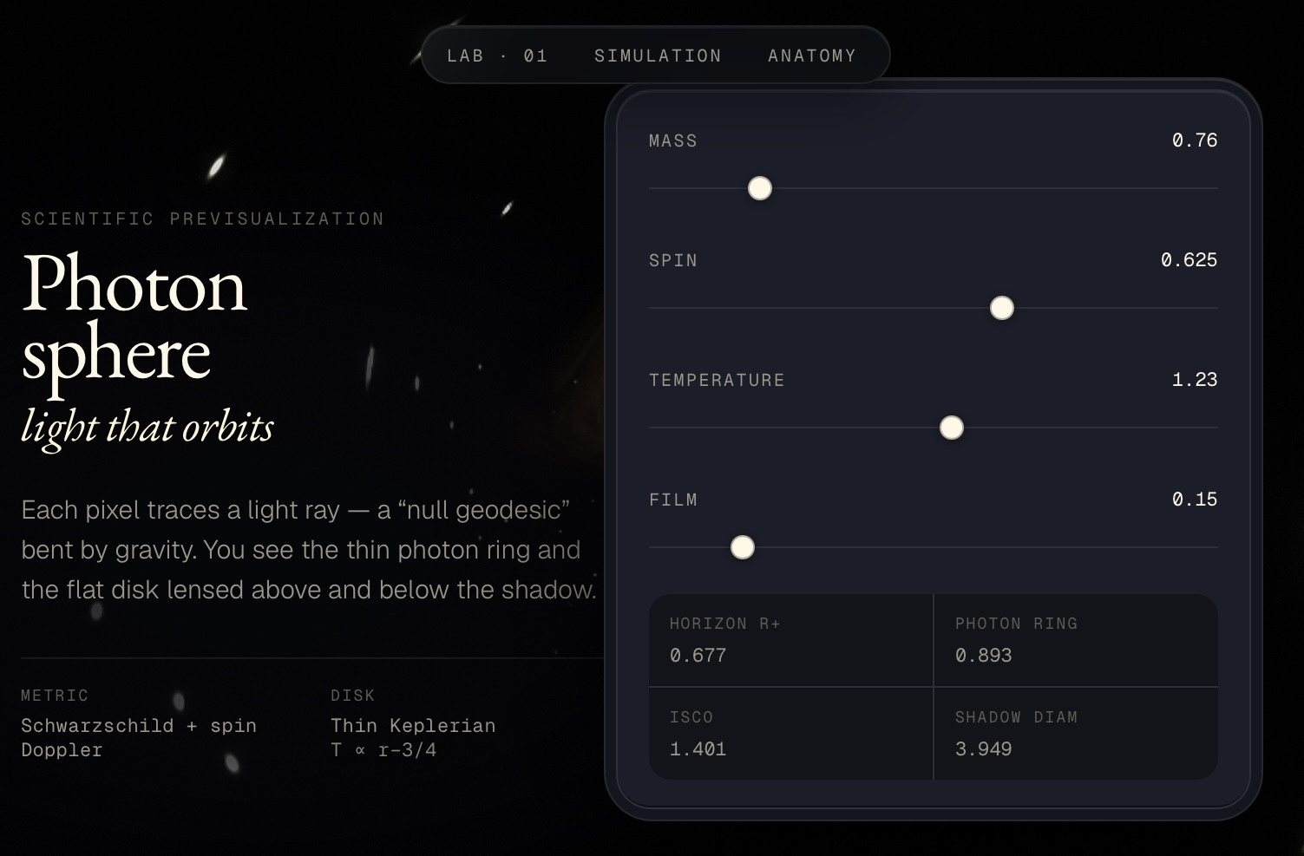Click the SPIN value 0.625
The image size is (1304, 856).
pos(1189,260)
